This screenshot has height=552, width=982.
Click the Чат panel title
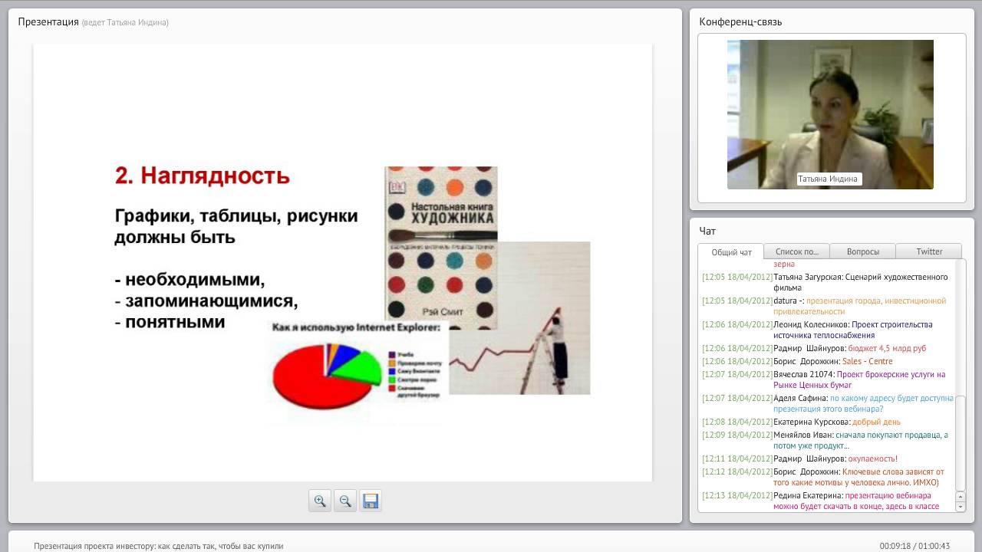707,231
